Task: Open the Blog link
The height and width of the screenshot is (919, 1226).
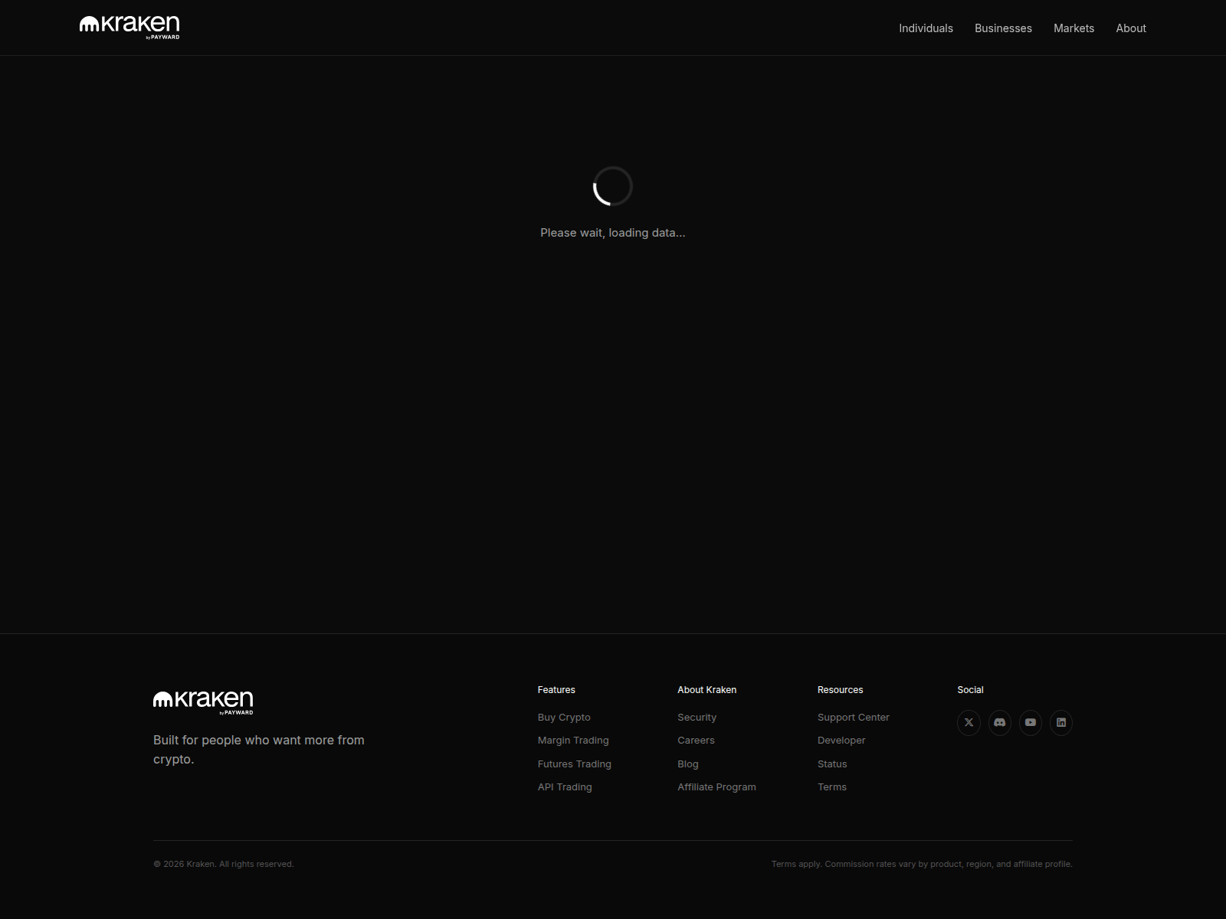Action: [x=688, y=764]
